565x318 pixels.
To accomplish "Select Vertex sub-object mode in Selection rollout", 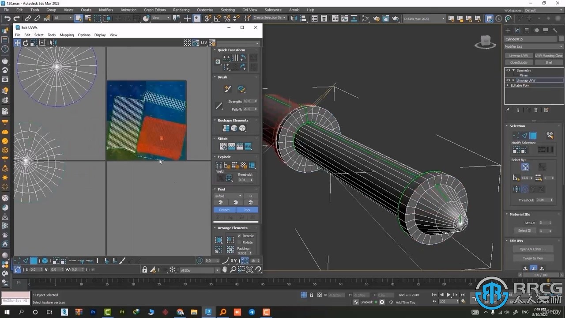I will 516,136.
